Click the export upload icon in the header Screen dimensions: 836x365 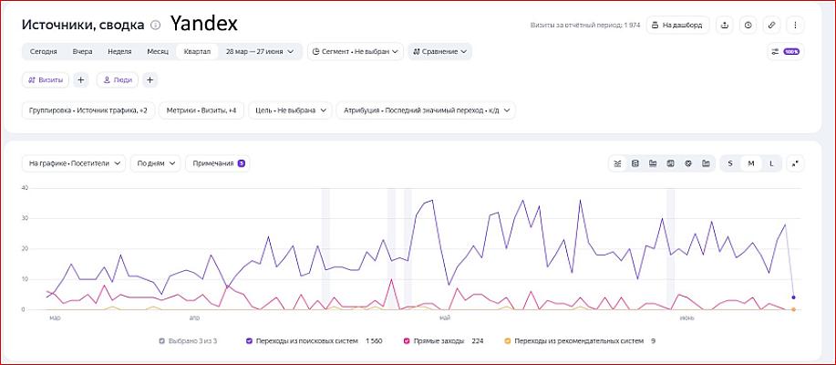tap(725, 25)
